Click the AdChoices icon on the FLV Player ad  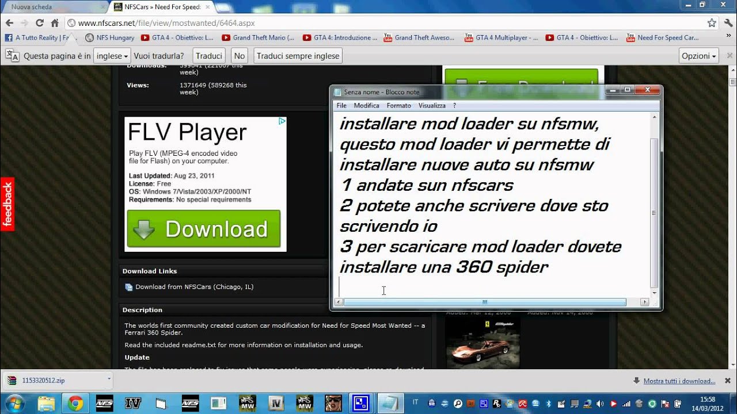tap(282, 121)
